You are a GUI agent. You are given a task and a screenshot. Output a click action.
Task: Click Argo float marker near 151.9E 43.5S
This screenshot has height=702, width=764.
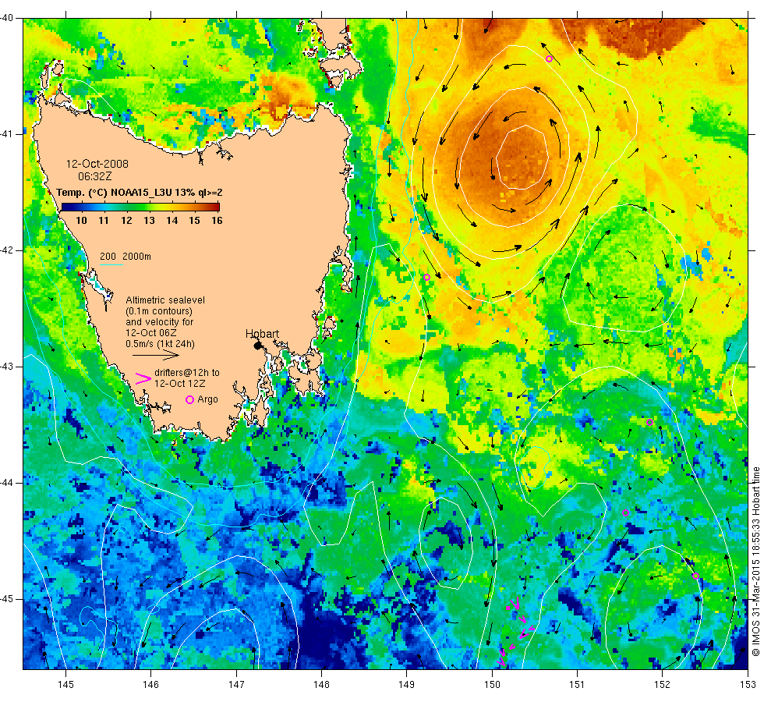(x=649, y=422)
